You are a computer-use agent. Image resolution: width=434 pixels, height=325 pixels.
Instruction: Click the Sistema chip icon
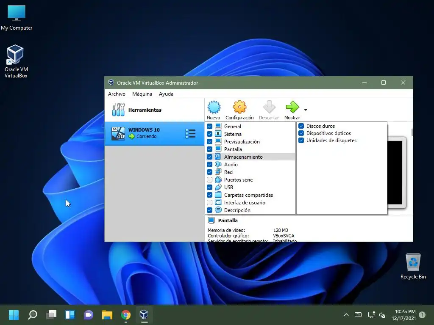(x=218, y=134)
